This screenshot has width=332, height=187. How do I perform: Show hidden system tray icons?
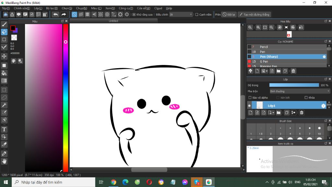tap(267, 182)
